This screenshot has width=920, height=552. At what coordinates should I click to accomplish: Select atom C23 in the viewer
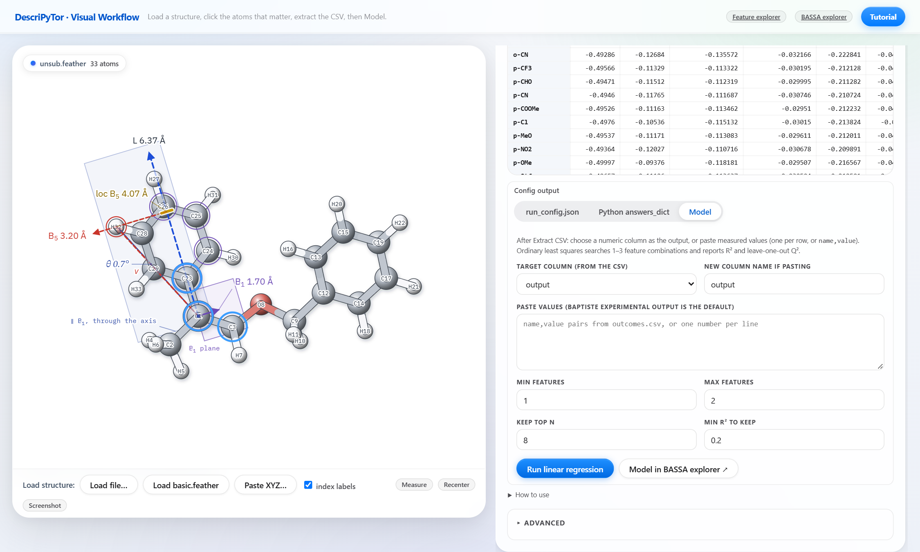(x=187, y=278)
